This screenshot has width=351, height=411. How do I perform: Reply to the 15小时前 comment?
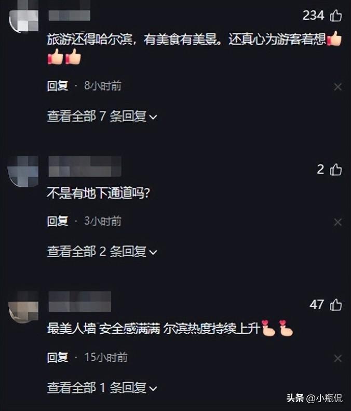click(x=58, y=357)
